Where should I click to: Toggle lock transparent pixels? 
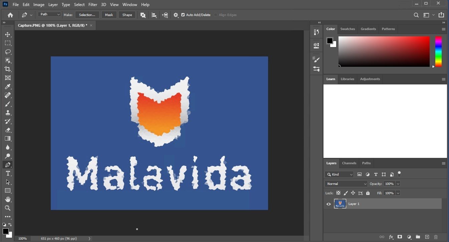338,193
